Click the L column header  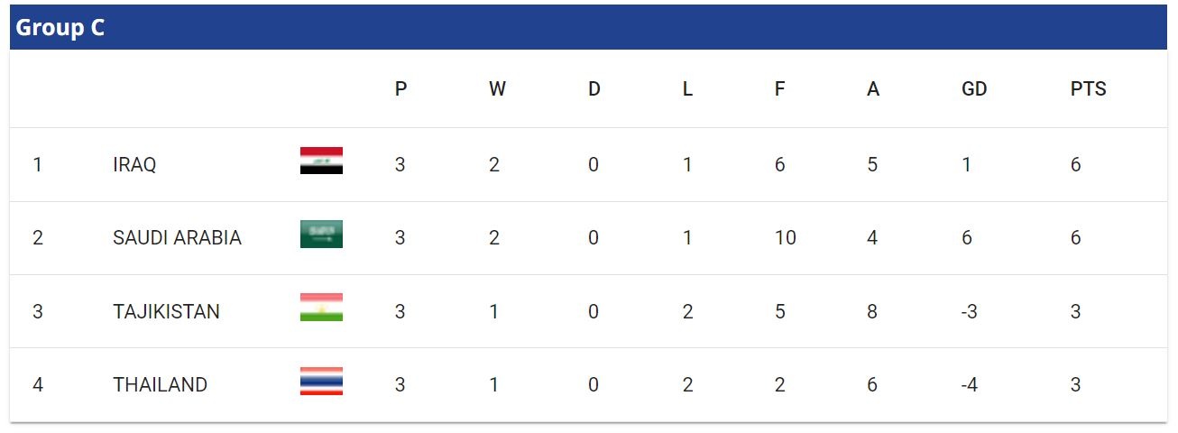click(687, 89)
